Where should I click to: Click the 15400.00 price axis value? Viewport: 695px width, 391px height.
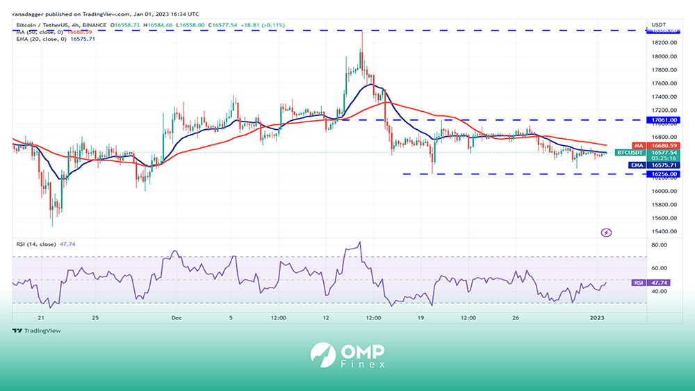(x=664, y=231)
